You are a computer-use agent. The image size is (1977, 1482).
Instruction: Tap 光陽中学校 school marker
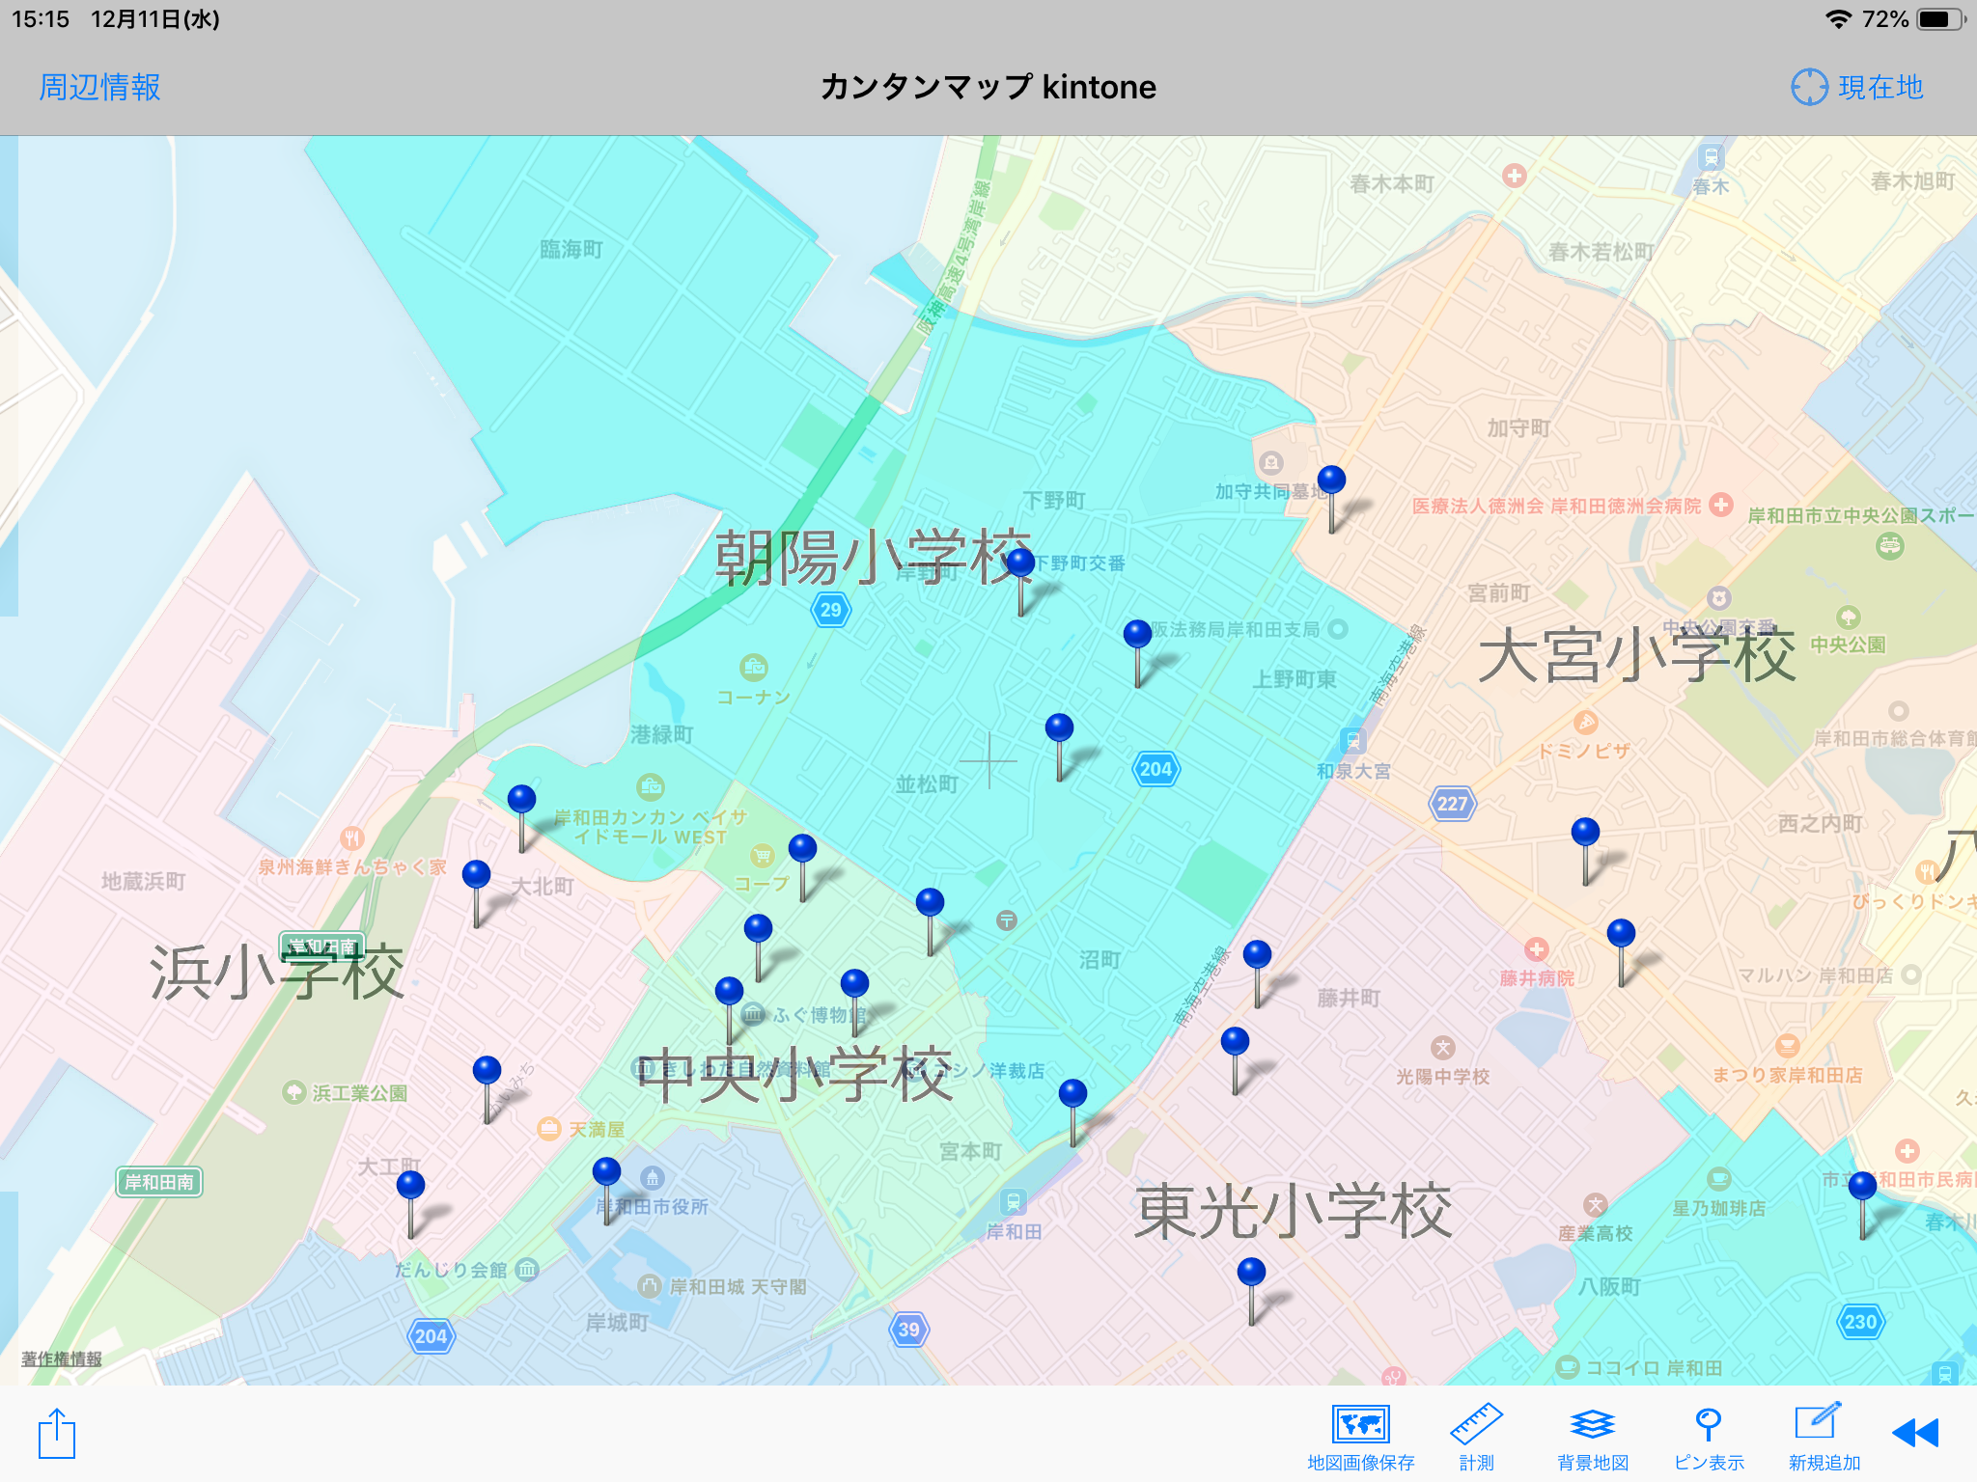point(1442,1048)
